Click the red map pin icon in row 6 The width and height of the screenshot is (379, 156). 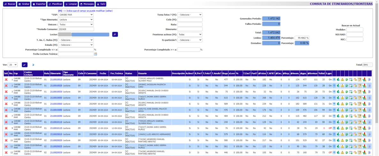pos(364,110)
